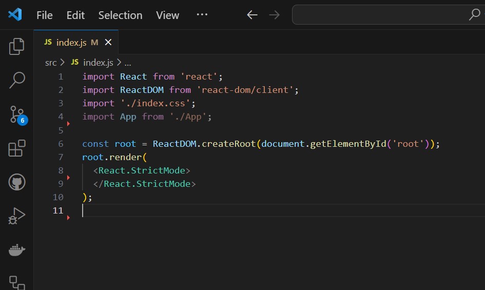Click line number 6 in the gutter
The width and height of the screenshot is (485, 290).
pos(61,144)
